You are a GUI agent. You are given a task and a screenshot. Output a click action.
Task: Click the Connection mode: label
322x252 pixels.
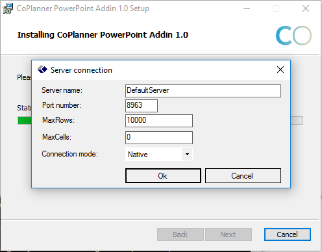click(69, 154)
